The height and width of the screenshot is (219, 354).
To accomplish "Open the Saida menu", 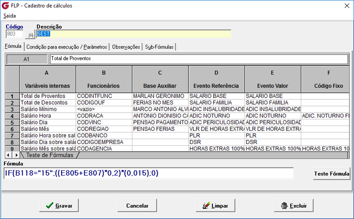I will (10, 16).
